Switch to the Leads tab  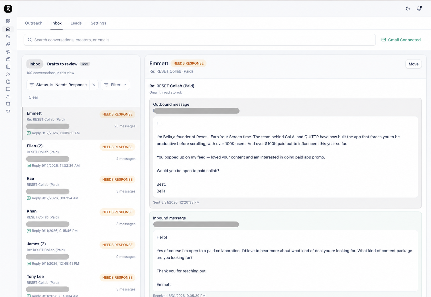(x=76, y=23)
